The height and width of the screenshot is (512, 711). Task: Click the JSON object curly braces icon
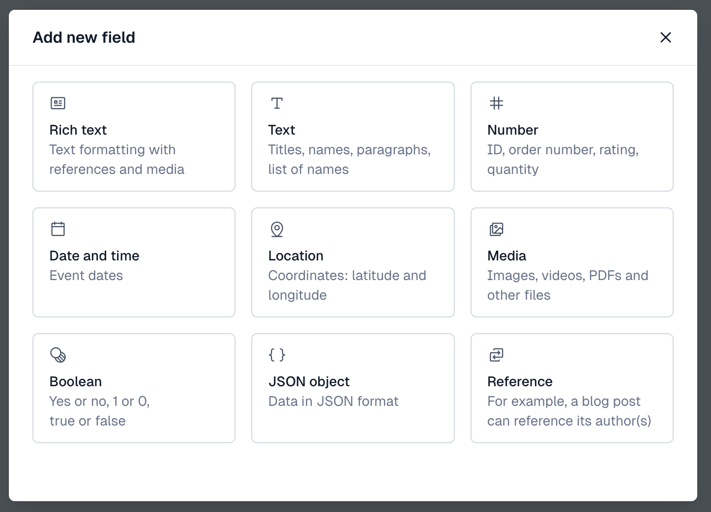pos(277,355)
